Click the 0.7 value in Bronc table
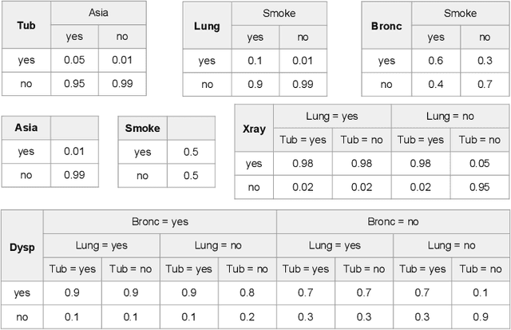Viewport: 511px width, 330px height. pos(484,84)
